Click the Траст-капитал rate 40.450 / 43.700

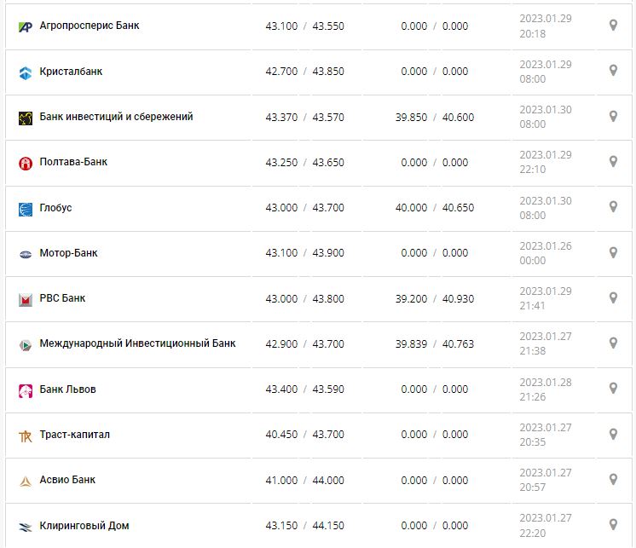coord(304,435)
